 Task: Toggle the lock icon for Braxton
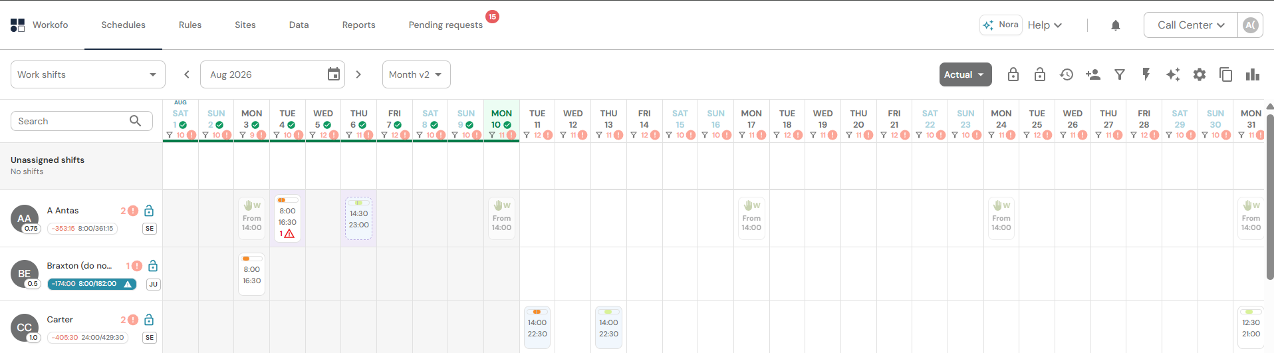click(153, 266)
